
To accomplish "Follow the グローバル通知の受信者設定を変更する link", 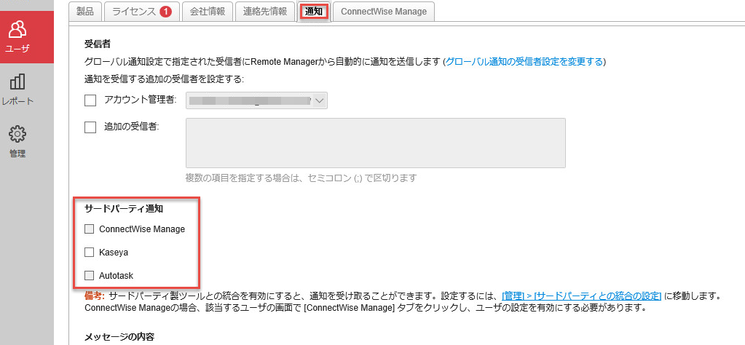I will pos(524,62).
